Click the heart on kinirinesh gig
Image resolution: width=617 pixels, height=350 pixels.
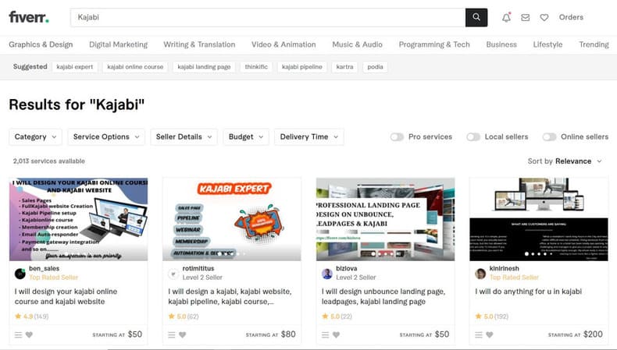click(489, 334)
